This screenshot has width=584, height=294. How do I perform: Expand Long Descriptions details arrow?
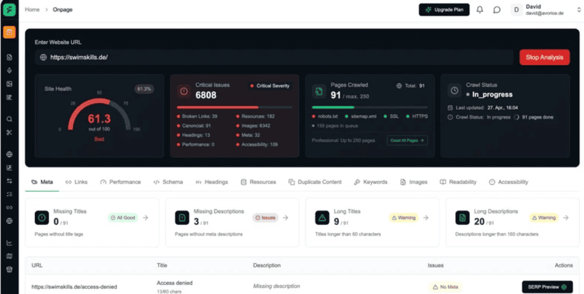pos(566,217)
